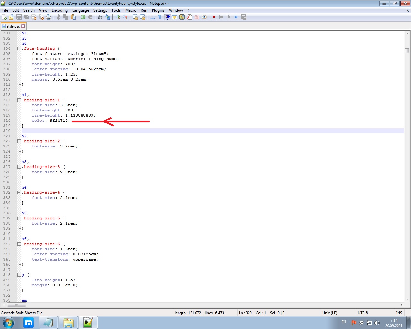The height and width of the screenshot is (329, 411).
Task: Open the Search menu
Action: click(29, 10)
